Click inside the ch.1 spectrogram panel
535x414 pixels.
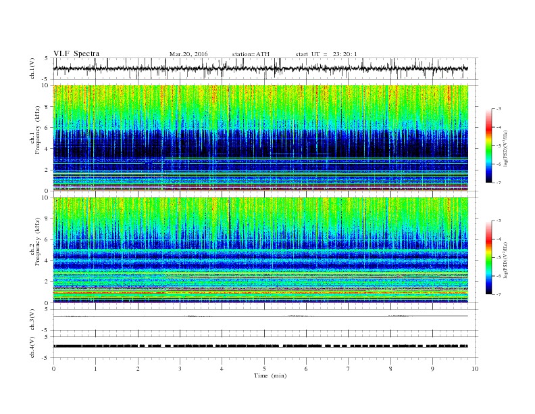(x=261, y=138)
